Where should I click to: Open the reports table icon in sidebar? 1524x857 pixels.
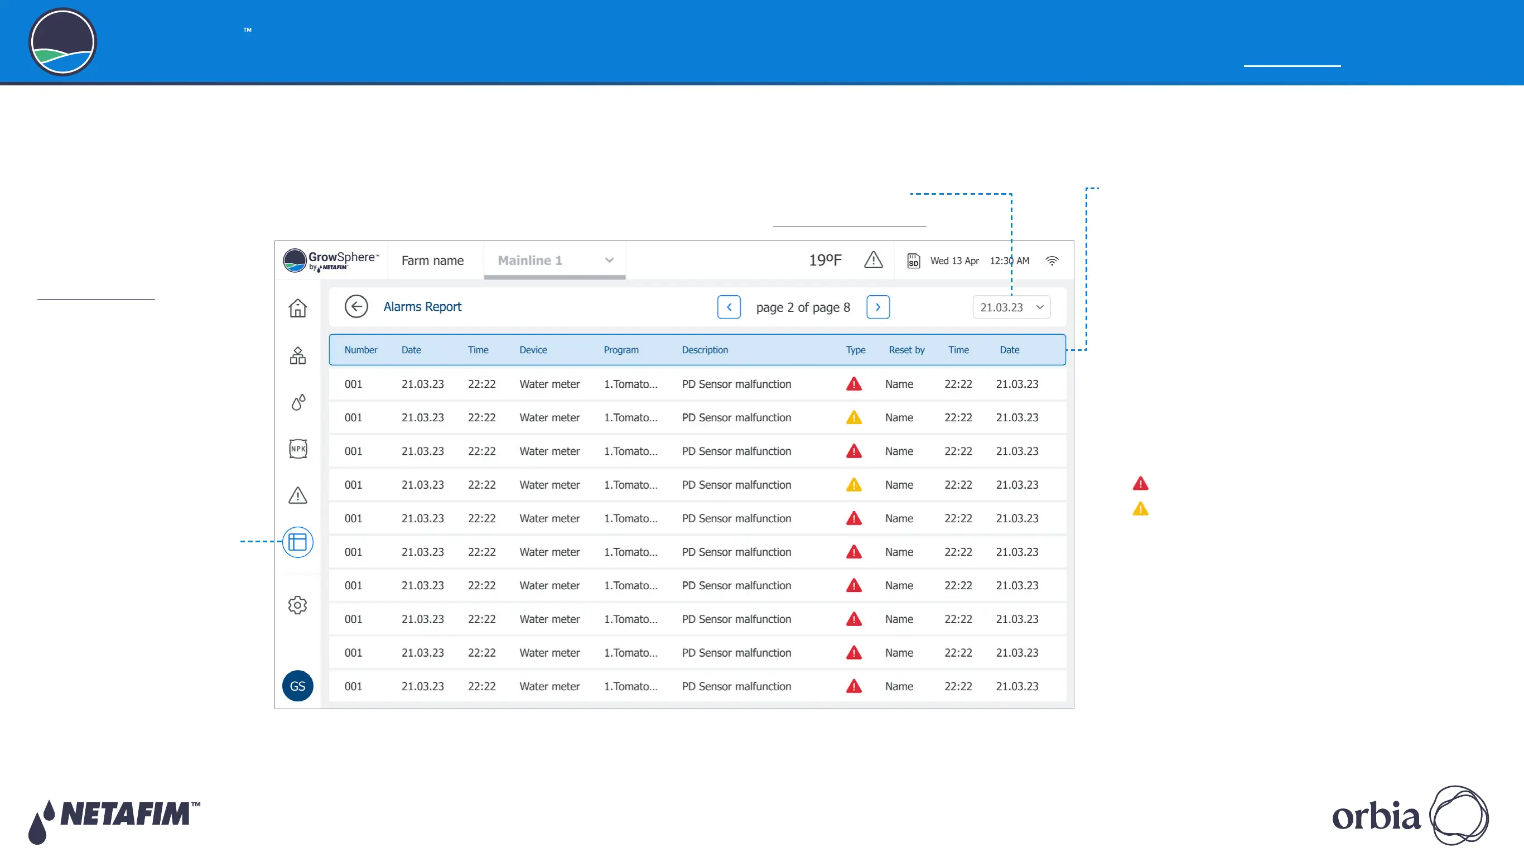point(297,542)
